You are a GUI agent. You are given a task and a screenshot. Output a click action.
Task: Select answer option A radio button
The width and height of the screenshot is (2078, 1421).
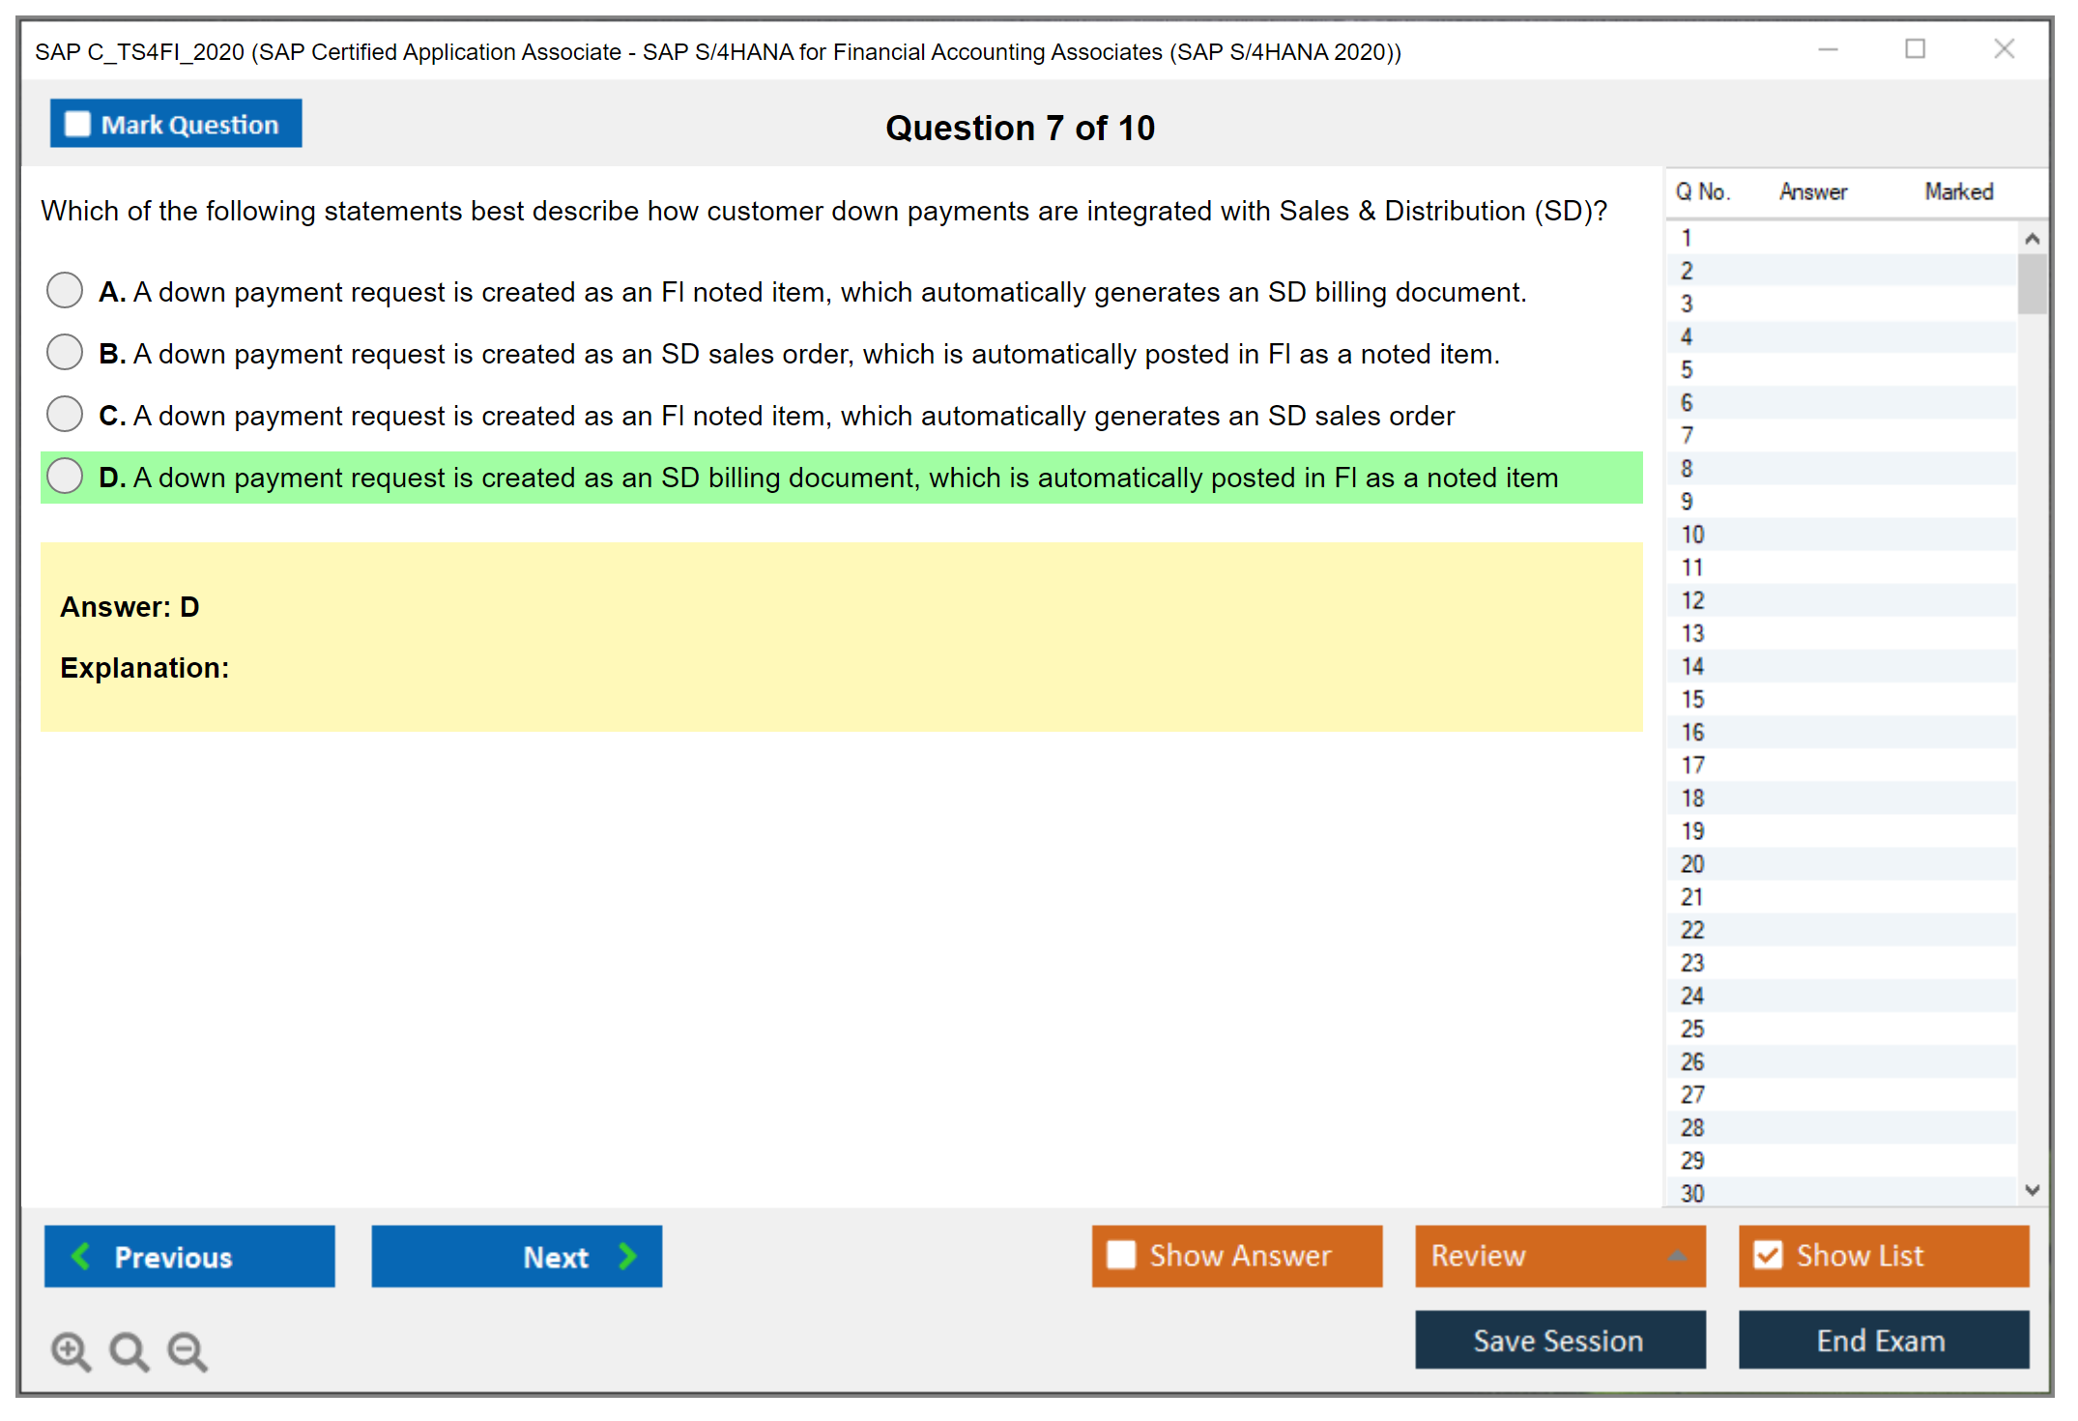point(65,290)
